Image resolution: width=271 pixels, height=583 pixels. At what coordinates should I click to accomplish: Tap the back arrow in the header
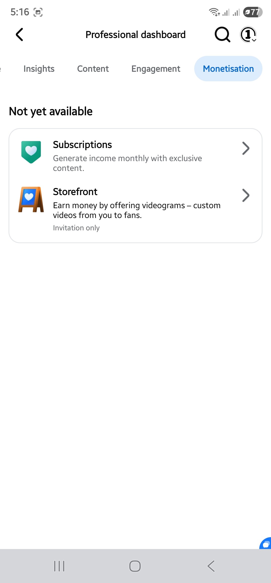[x=20, y=34]
